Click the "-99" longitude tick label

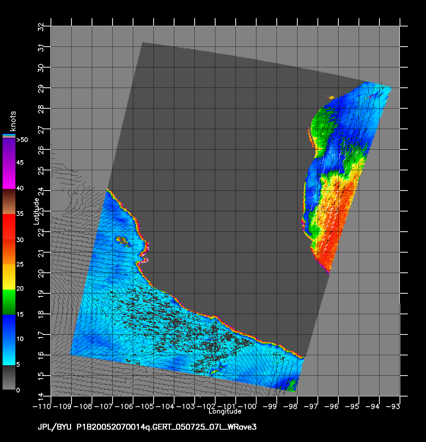[270, 406]
